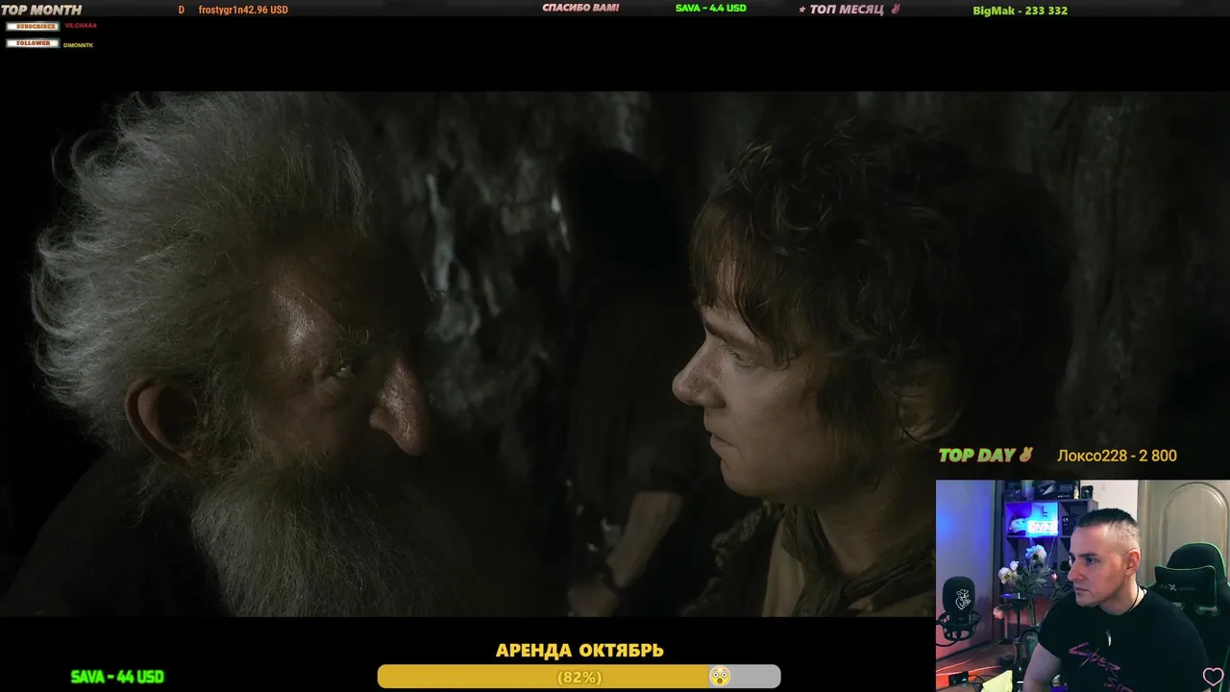1230x692 pixels.
Task: Click the SAVA - 44 USD ticker text
Action: tap(117, 677)
